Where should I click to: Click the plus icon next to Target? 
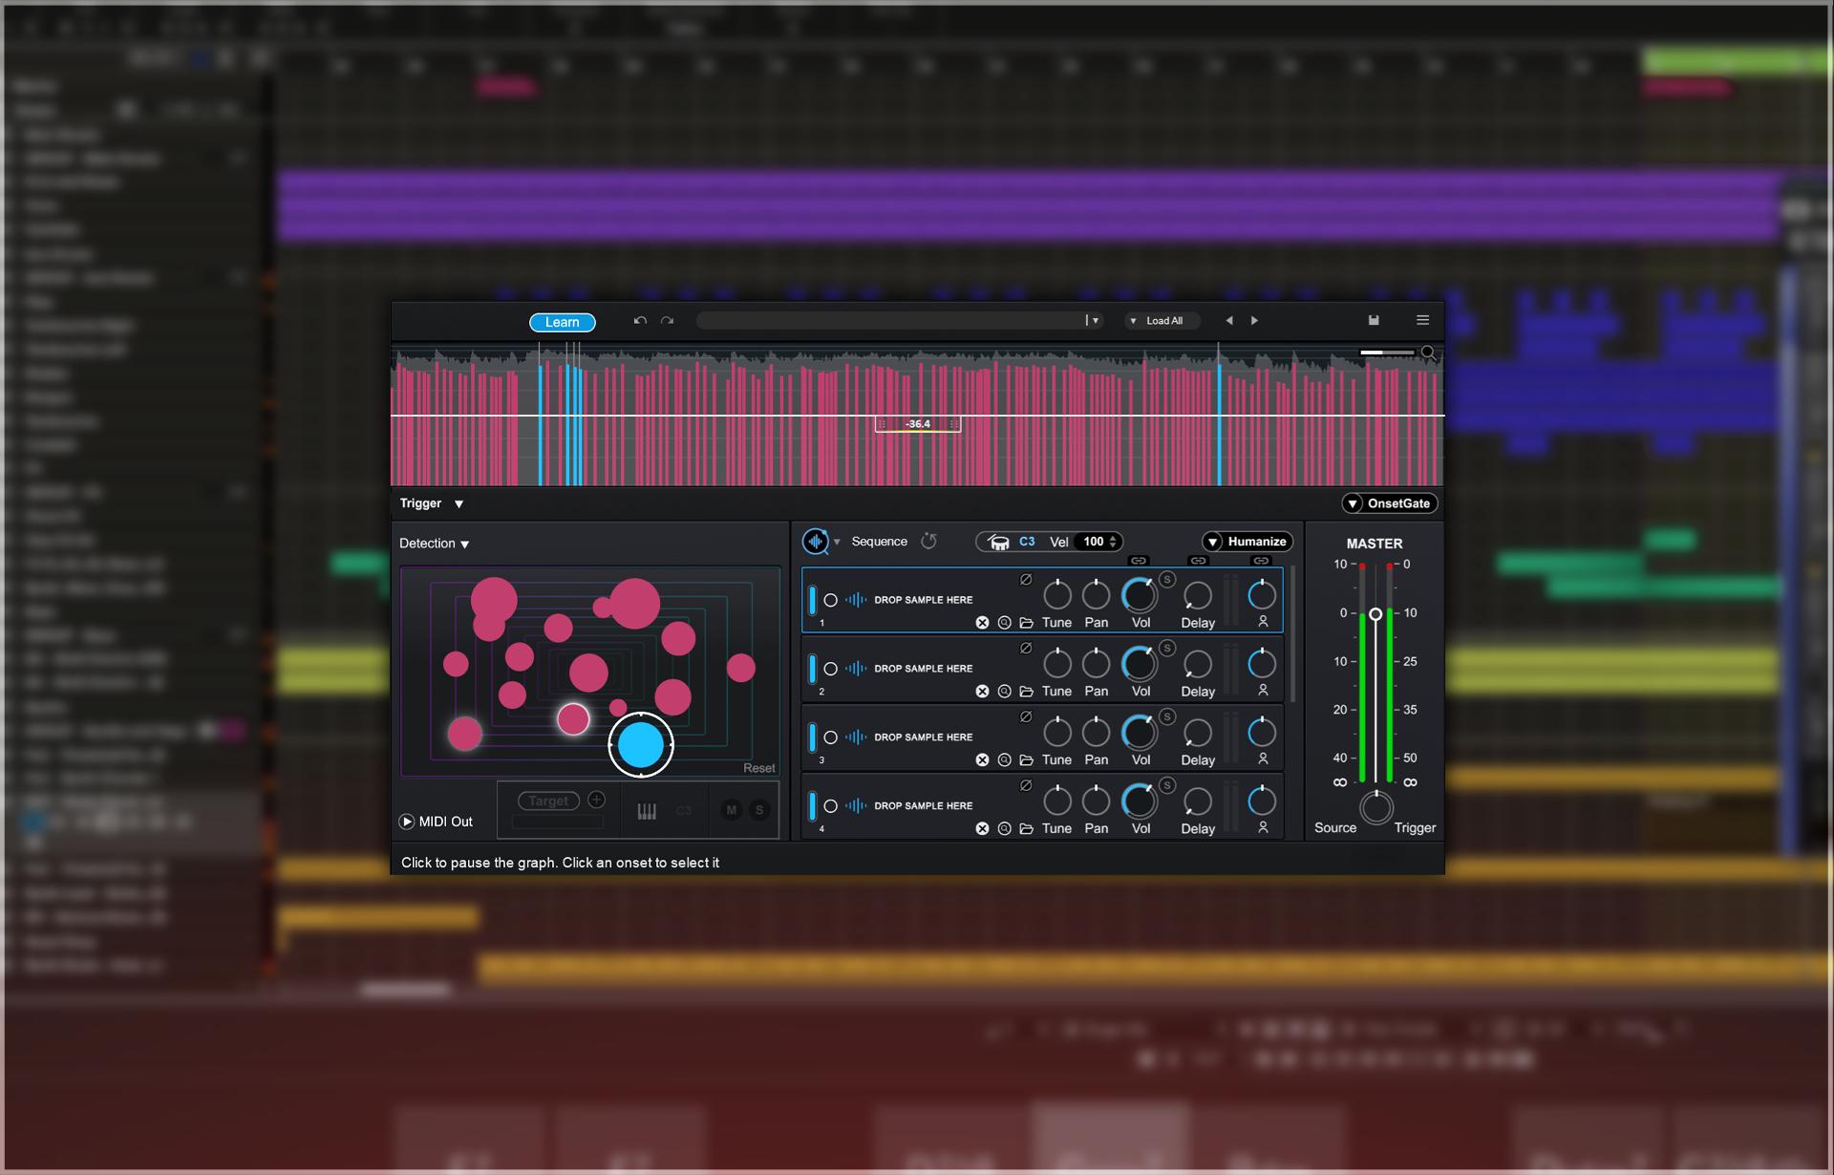click(x=596, y=800)
